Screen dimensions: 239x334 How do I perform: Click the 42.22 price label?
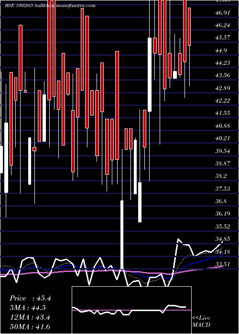click(x=223, y=101)
